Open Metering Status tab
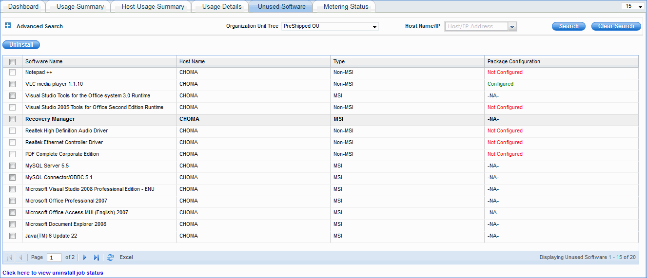This screenshot has width=647, height=278. pyautogui.click(x=346, y=6)
